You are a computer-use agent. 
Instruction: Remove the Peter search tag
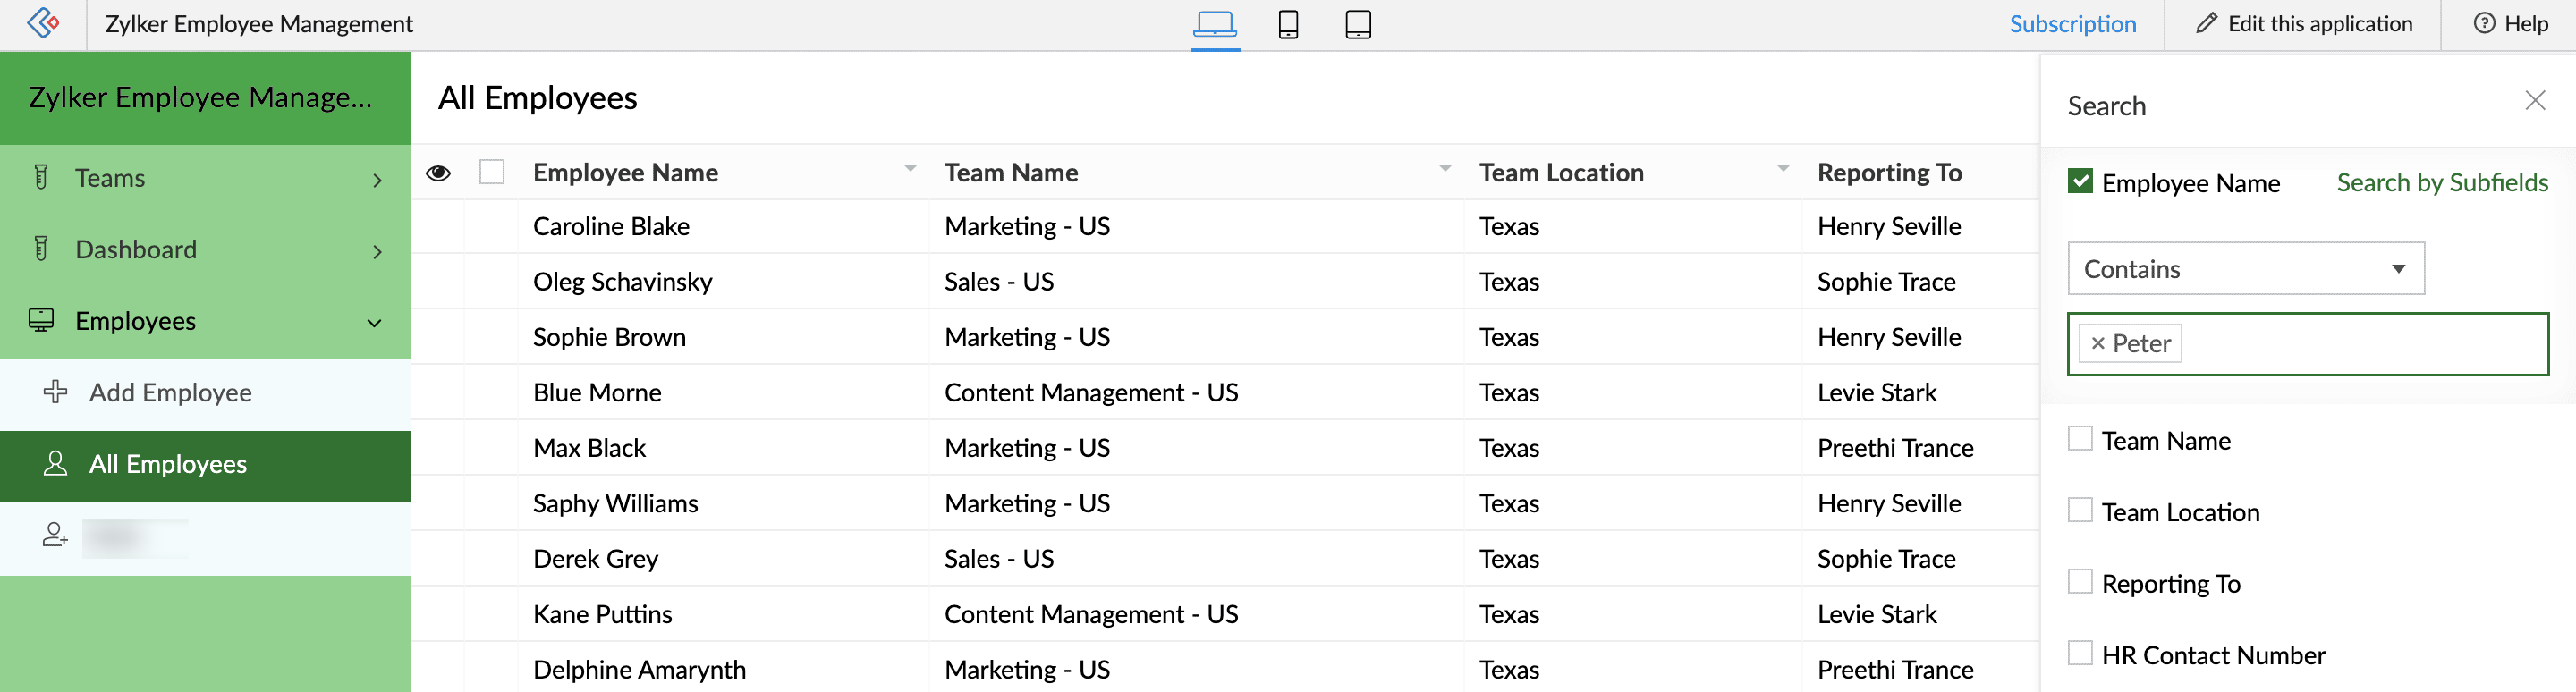(x=2098, y=344)
